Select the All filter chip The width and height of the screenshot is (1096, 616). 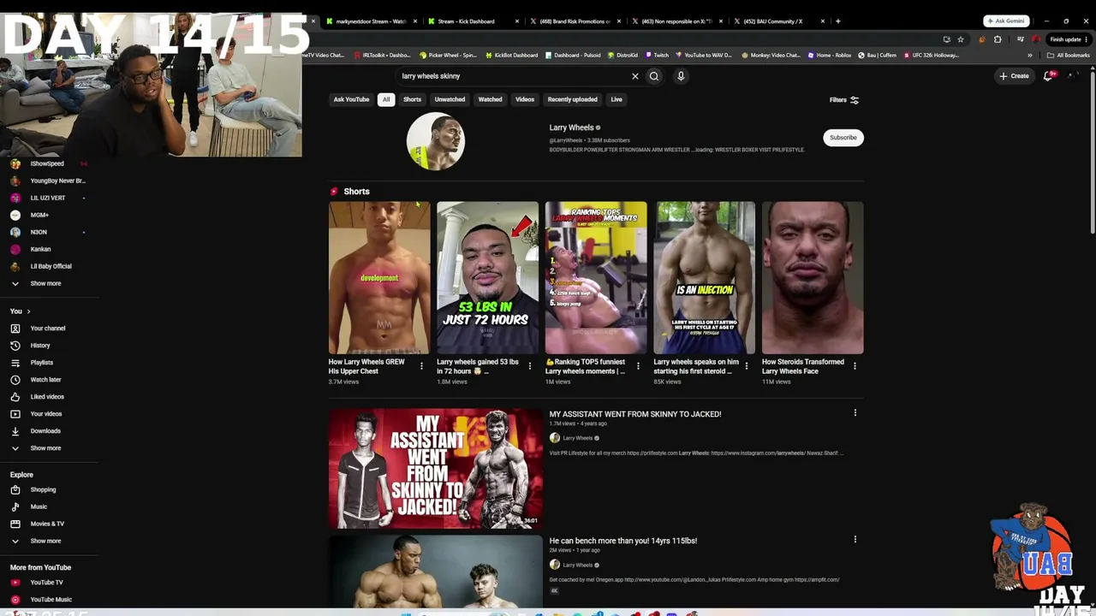point(386,99)
